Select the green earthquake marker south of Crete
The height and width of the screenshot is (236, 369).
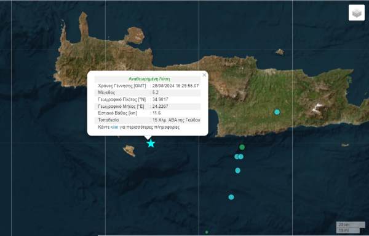(x=242, y=147)
